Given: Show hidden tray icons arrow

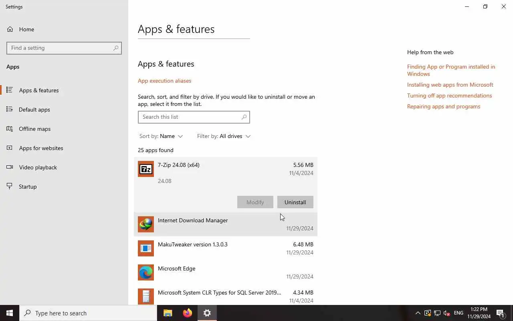Looking at the screenshot, I should tap(418, 313).
